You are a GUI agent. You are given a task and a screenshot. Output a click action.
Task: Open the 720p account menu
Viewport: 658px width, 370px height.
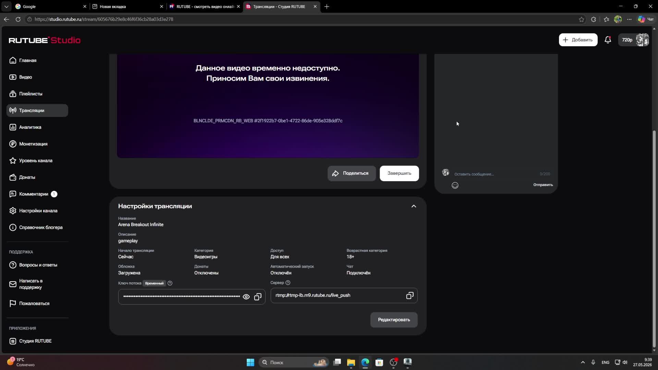[x=634, y=40]
